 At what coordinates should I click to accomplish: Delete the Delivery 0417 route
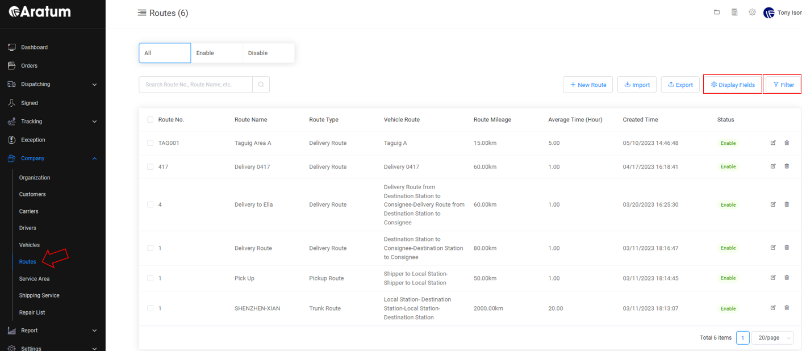[x=787, y=166]
